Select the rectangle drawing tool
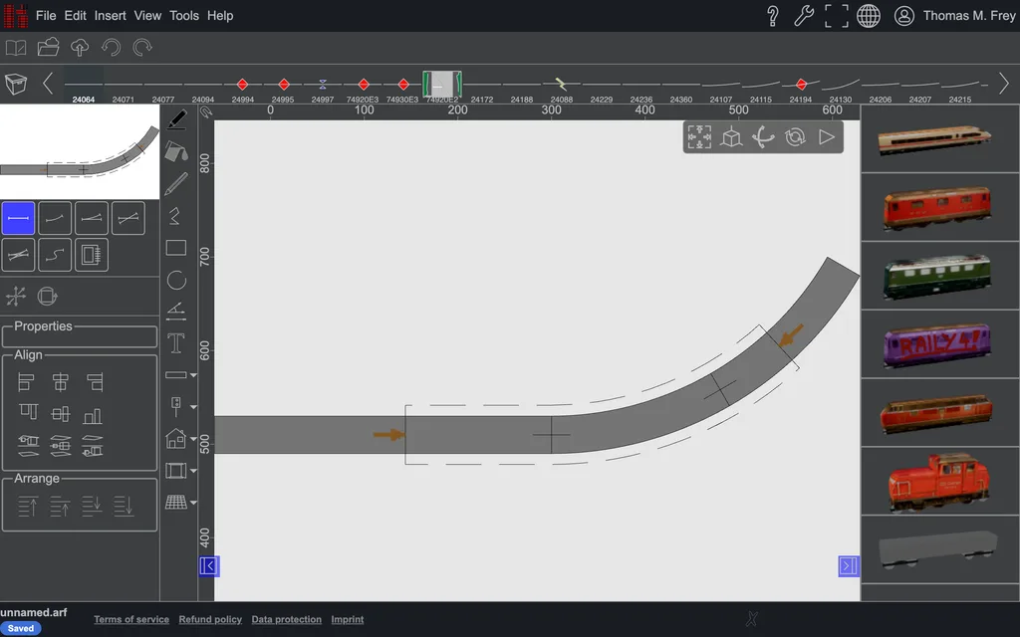1020x637 pixels. [176, 248]
